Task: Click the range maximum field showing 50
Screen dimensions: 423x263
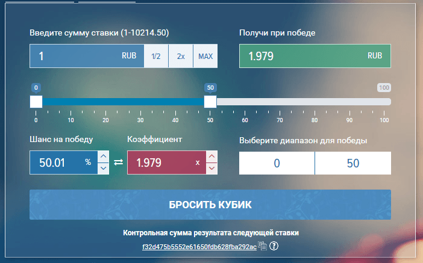Action: [x=353, y=163]
